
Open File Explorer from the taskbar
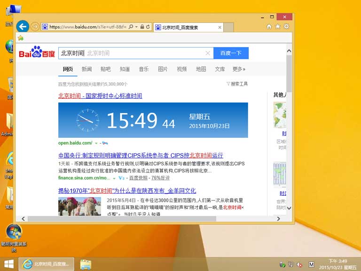[86, 264]
